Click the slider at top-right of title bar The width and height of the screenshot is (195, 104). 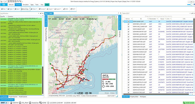pyautogui.click(x=190, y=5)
